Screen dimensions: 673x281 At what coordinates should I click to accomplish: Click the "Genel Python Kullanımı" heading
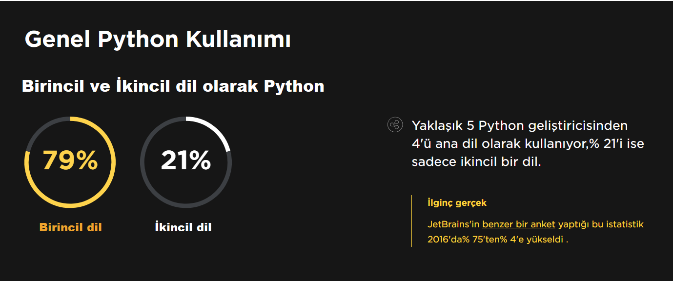click(x=158, y=39)
